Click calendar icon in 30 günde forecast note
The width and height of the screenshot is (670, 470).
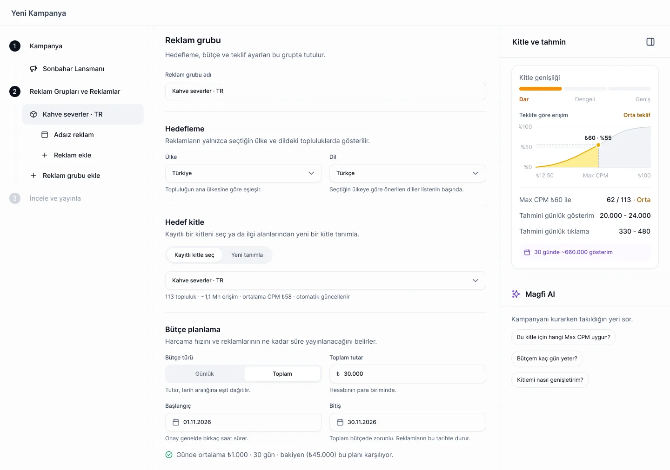tap(527, 252)
